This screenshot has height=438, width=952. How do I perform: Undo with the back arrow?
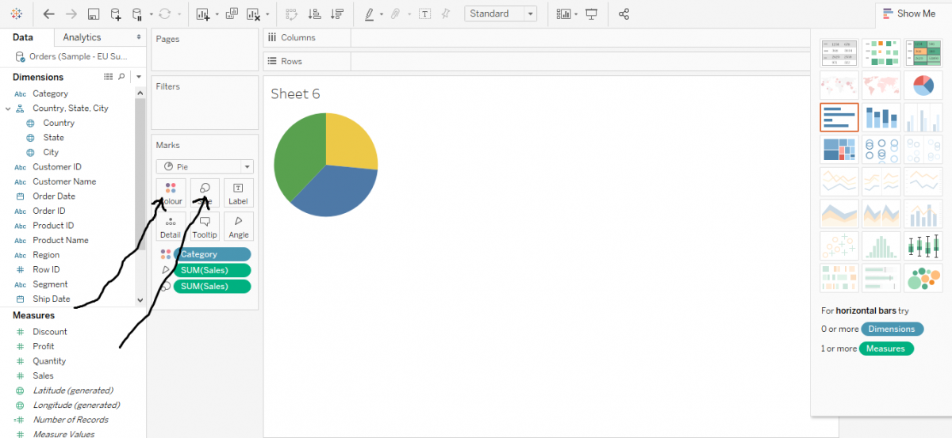[x=49, y=14]
